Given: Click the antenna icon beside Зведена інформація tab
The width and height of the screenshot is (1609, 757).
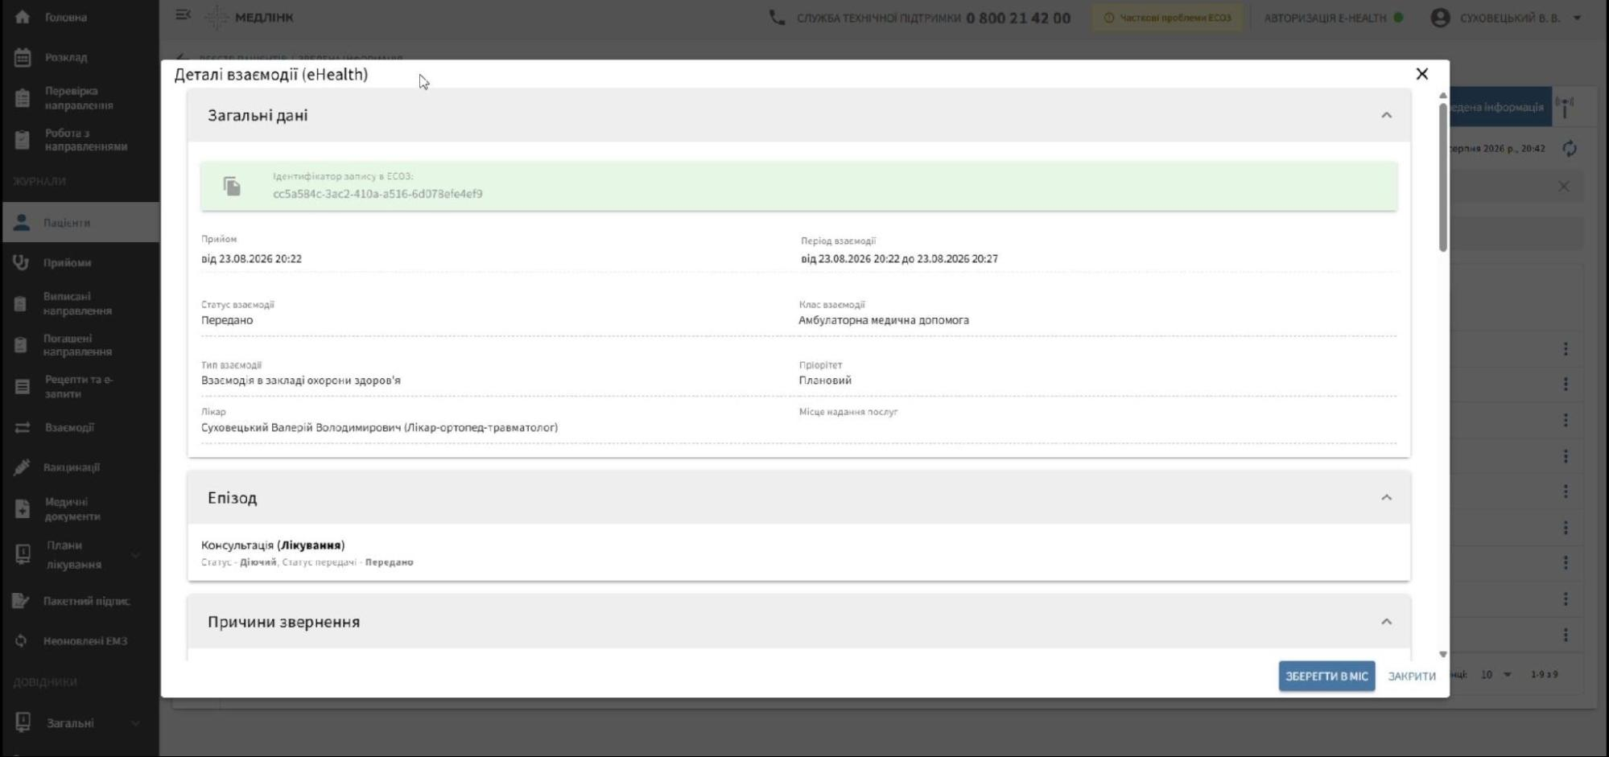Looking at the screenshot, I should (x=1565, y=106).
